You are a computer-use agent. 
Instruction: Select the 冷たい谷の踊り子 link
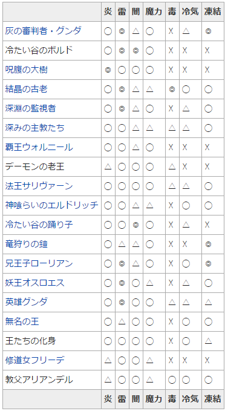tap(39, 225)
